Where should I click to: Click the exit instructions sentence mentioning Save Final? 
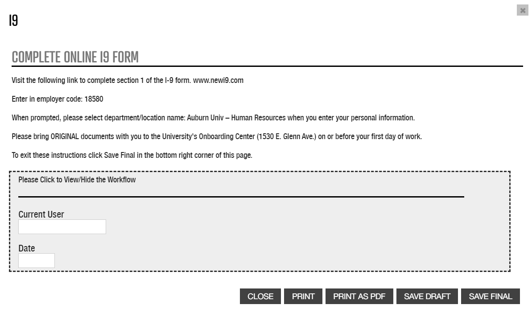click(x=132, y=156)
